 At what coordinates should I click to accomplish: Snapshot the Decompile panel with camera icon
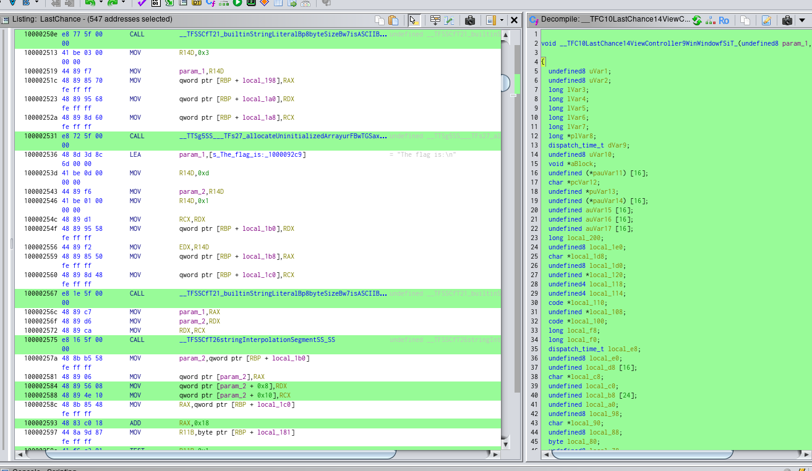coord(787,20)
